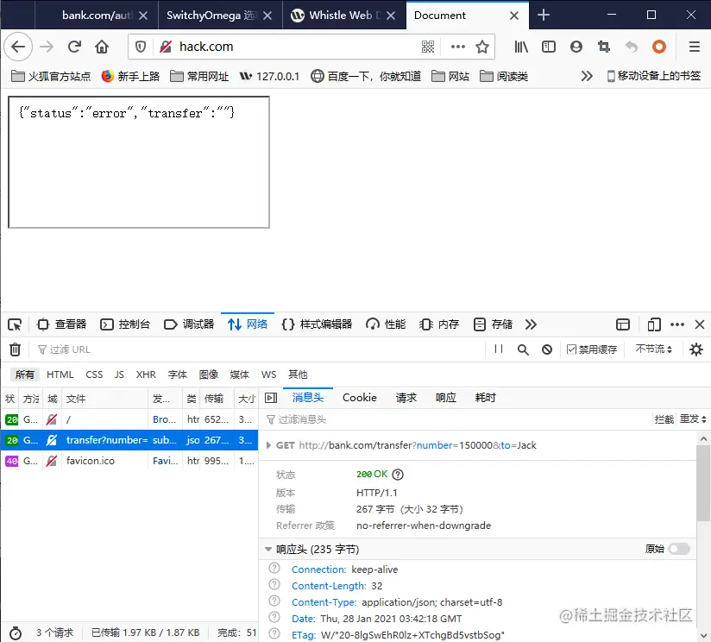Clear network log with trash icon

pyautogui.click(x=15, y=349)
